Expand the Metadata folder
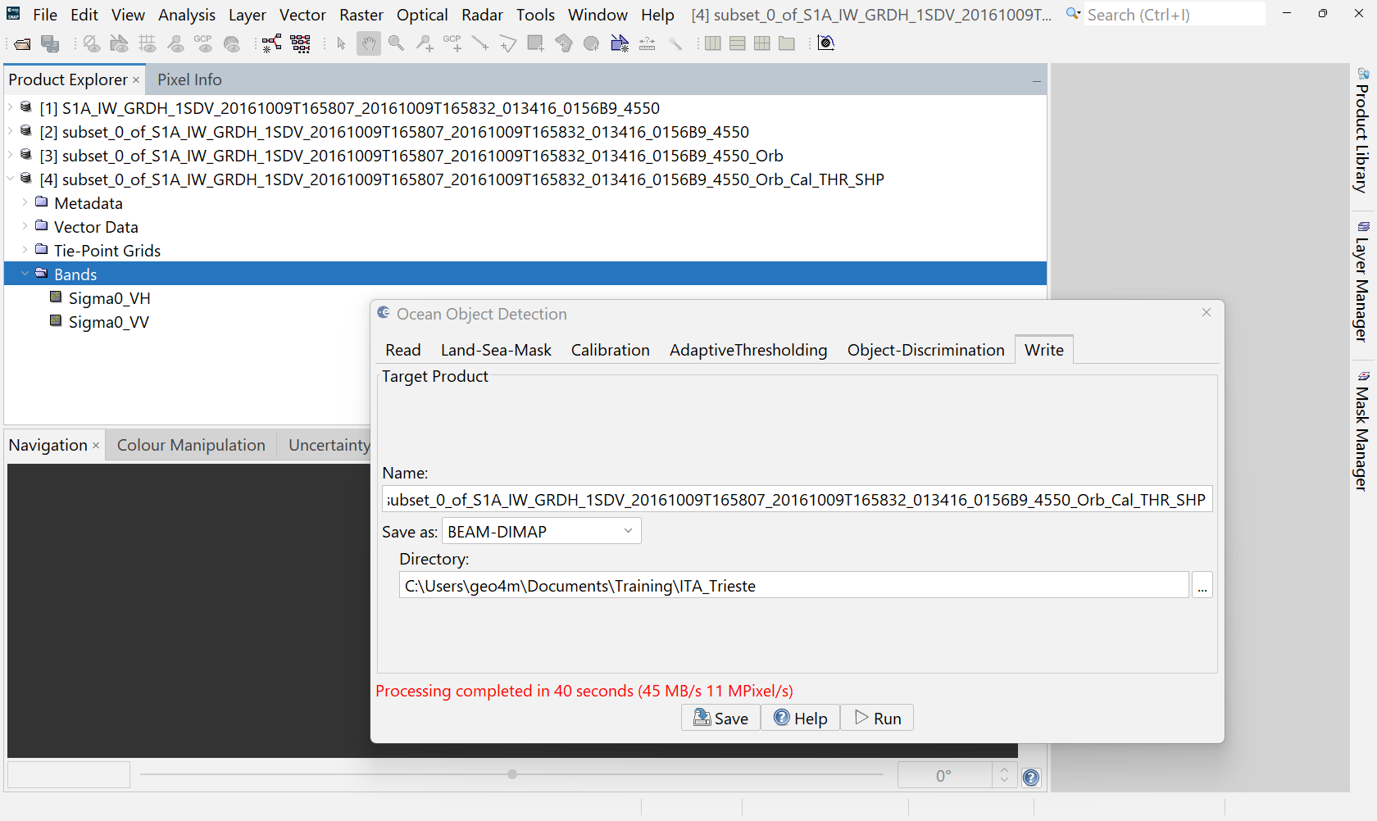 click(x=25, y=202)
